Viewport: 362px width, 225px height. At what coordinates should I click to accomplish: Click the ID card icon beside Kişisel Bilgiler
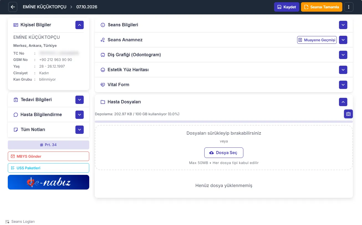(16, 25)
